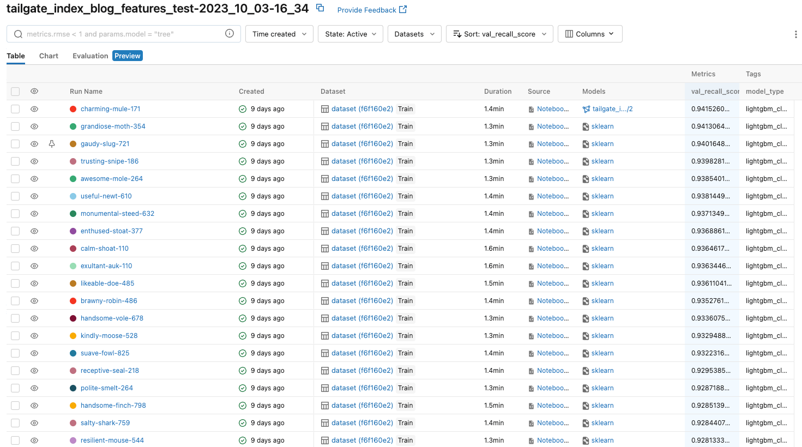This screenshot has height=447, width=802.
Task: Click dataset table icon in charming-mule-171 row
Action: pyautogui.click(x=325, y=109)
